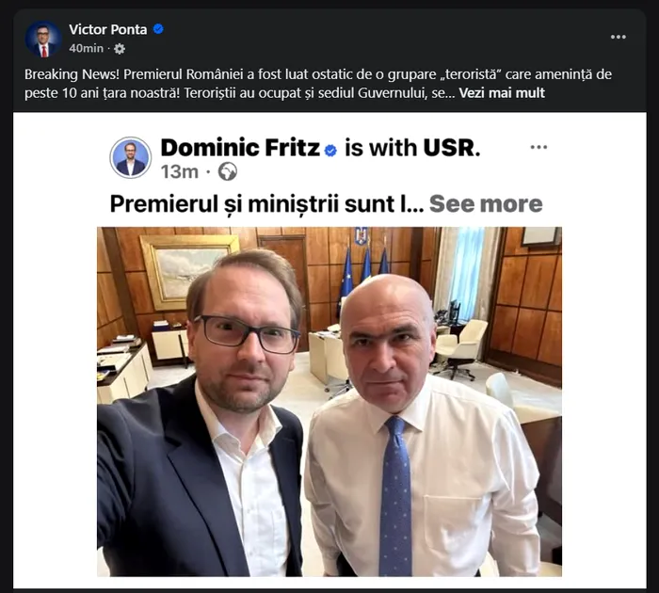Open Victor Ponta's profile picture

pos(43,39)
